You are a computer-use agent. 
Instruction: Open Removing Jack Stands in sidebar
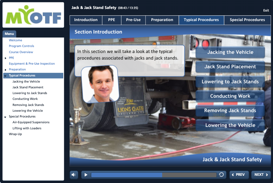pos(28,105)
